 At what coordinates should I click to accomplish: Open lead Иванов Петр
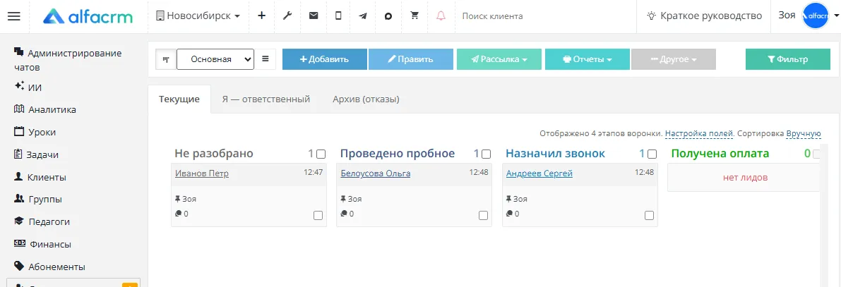click(202, 173)
